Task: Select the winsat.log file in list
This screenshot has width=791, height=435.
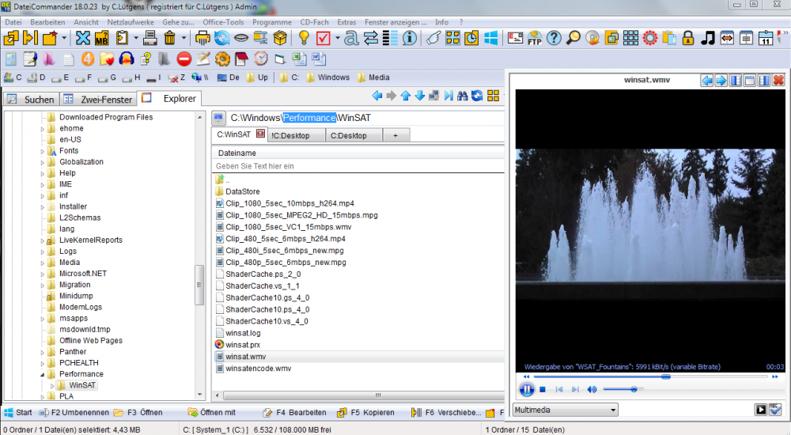Action: [242, 333]
